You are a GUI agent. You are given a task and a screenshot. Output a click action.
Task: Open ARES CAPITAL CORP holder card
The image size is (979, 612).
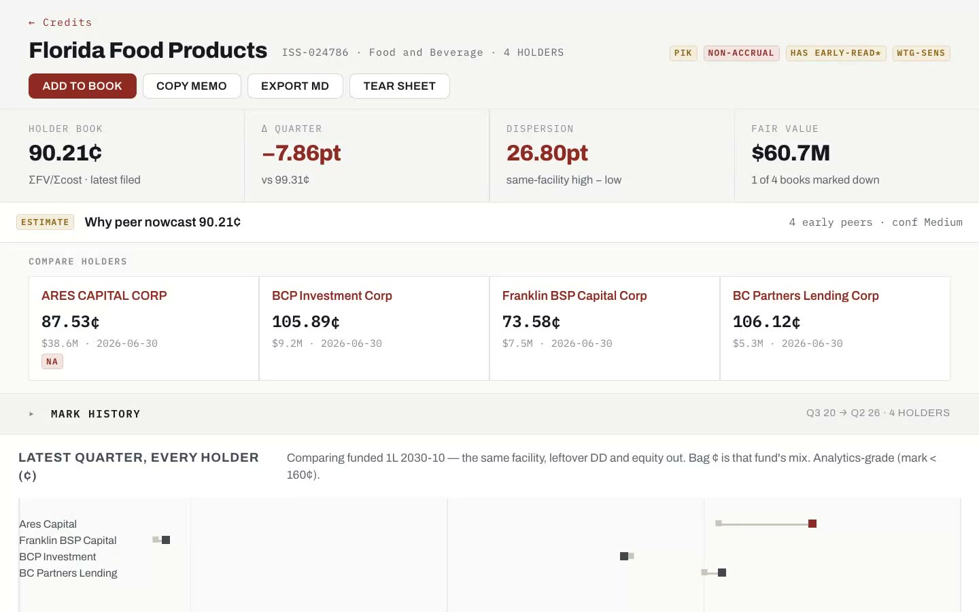pos(143,328)
